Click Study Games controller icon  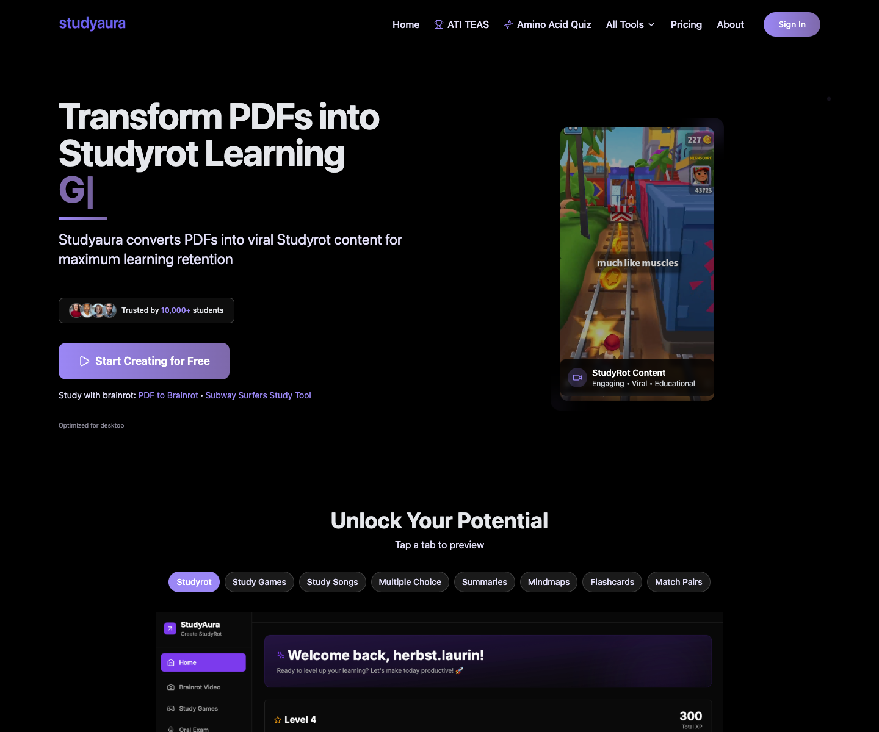coord(171,709)
